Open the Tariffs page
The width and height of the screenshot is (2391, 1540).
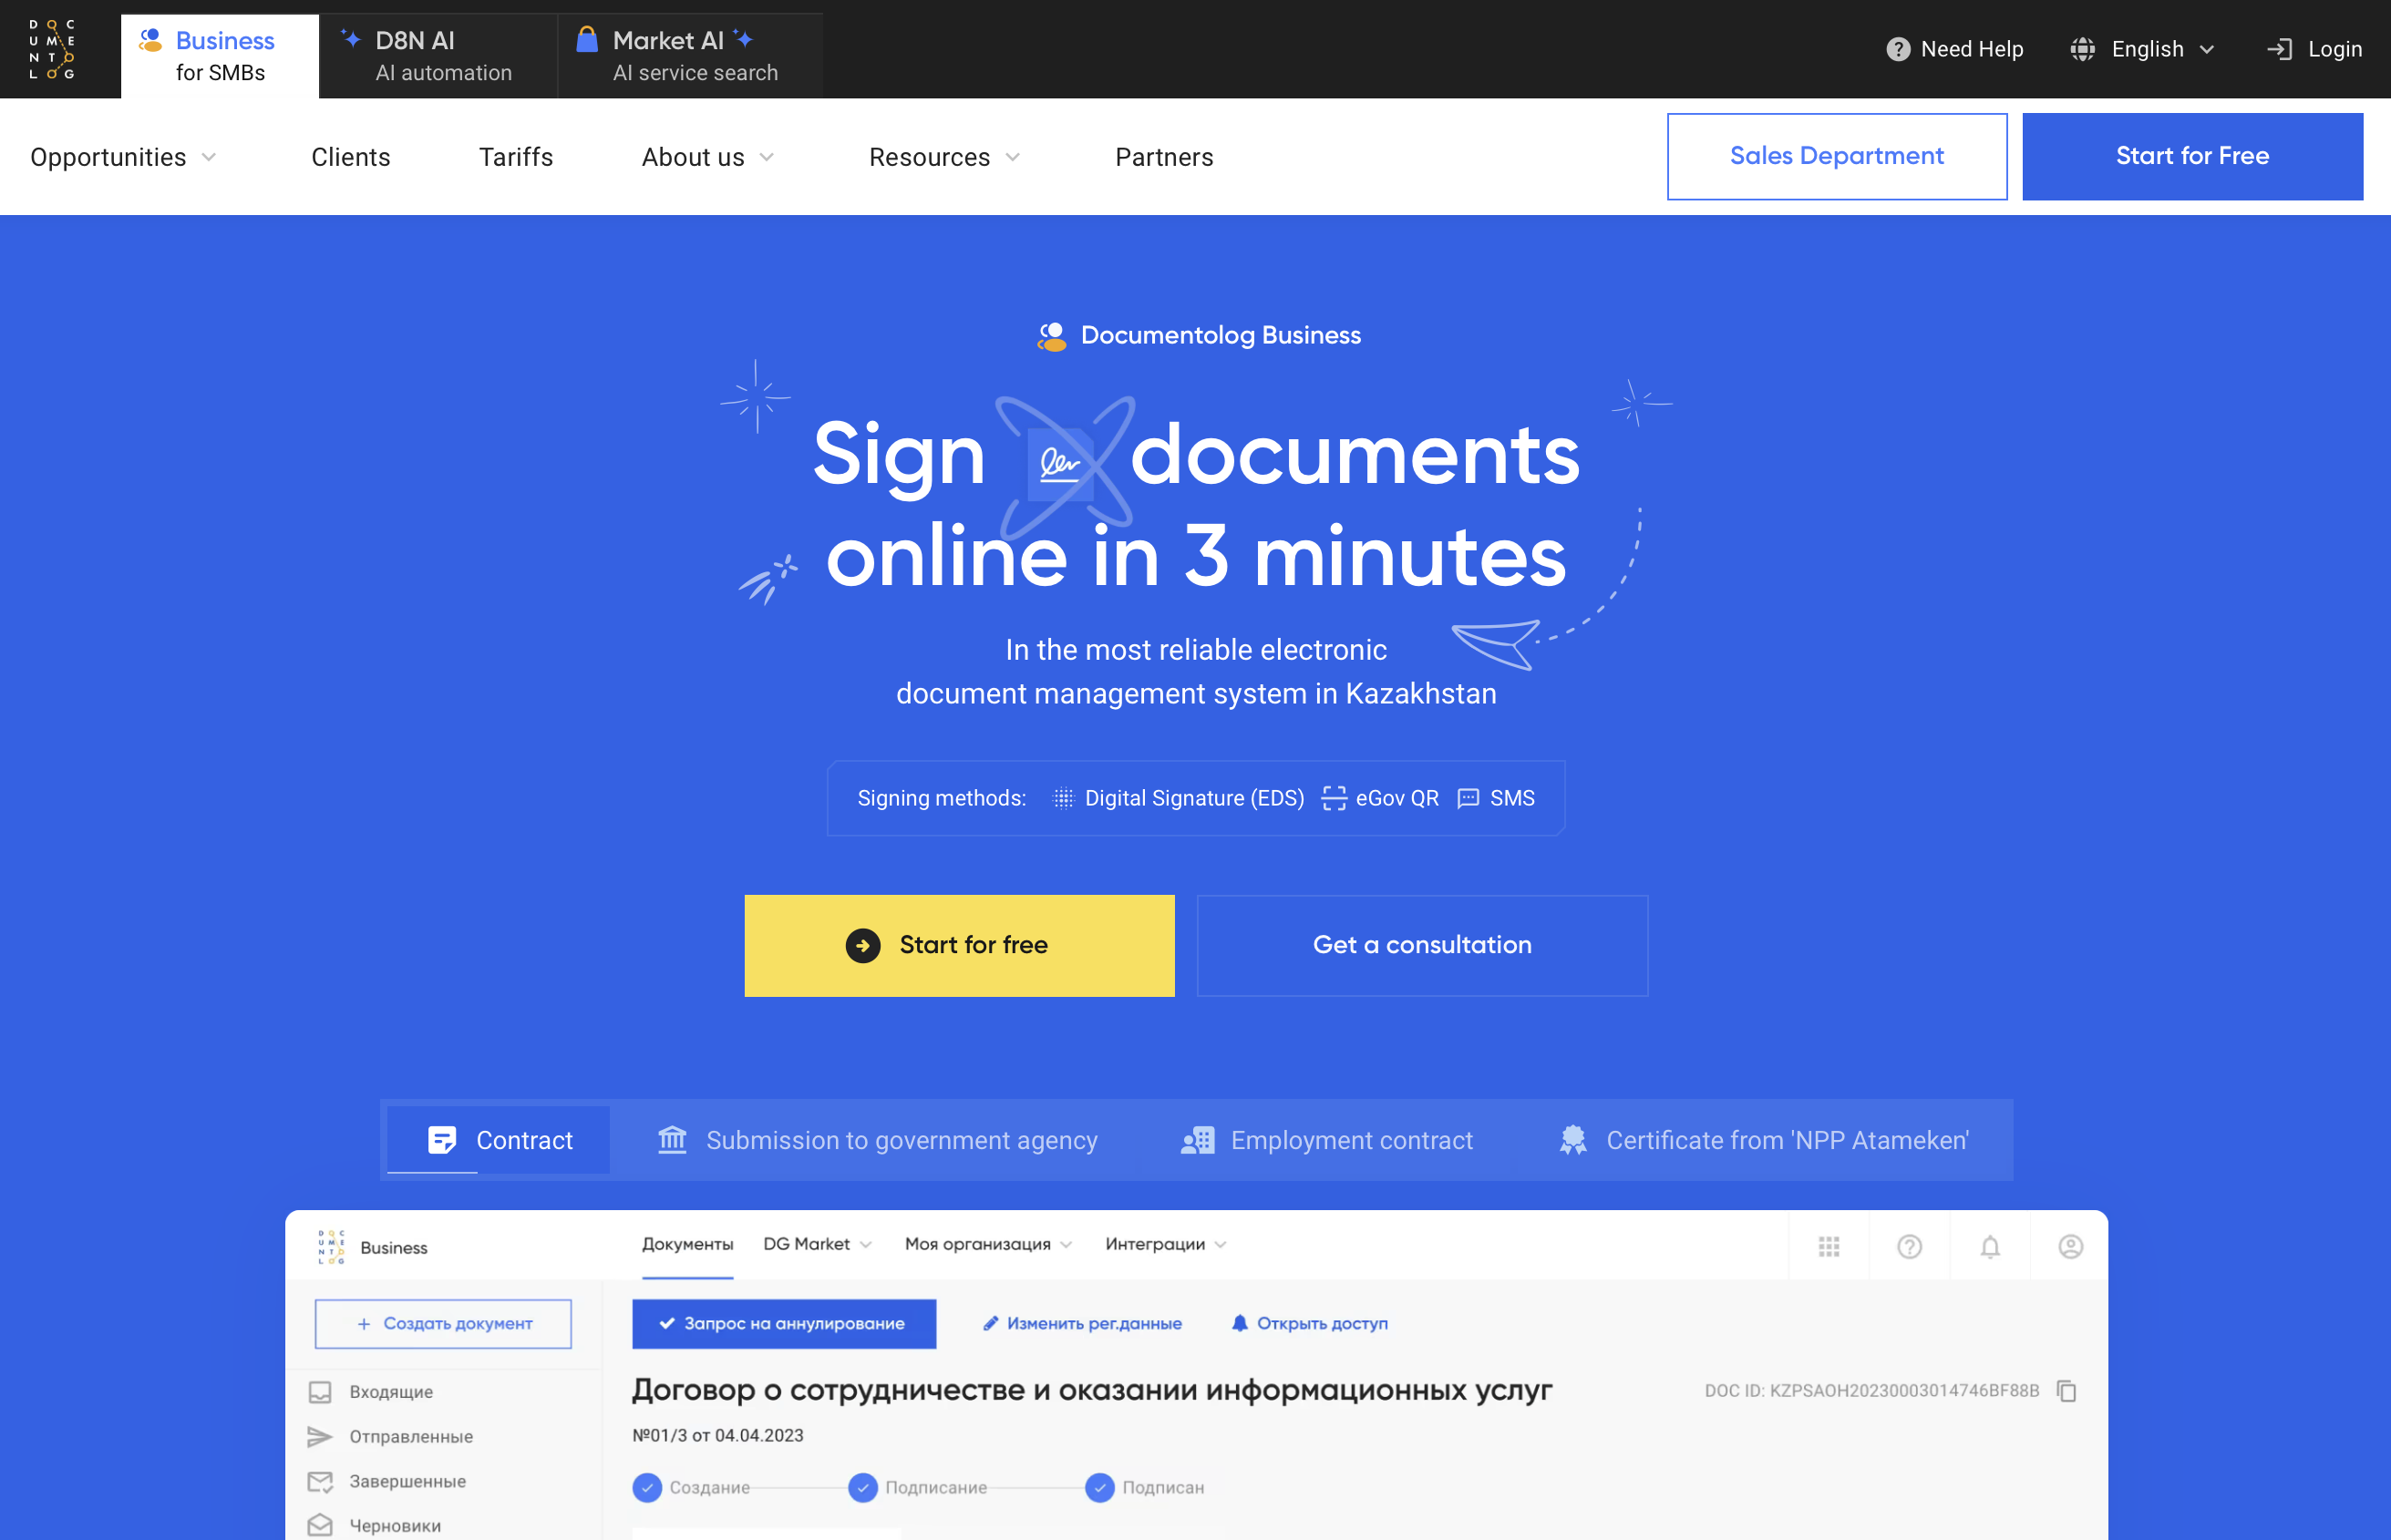click(x=515, y=157)
